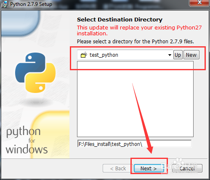Click the < Back button
210x180 pixels.
118,168
